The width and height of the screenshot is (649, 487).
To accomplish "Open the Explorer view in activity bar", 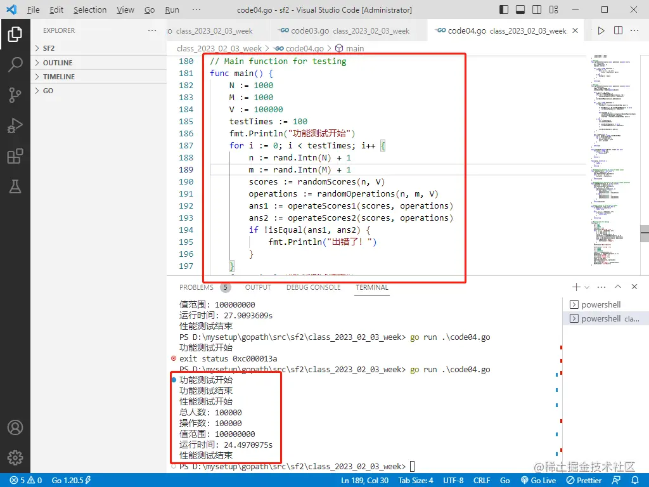I will 15,34.
